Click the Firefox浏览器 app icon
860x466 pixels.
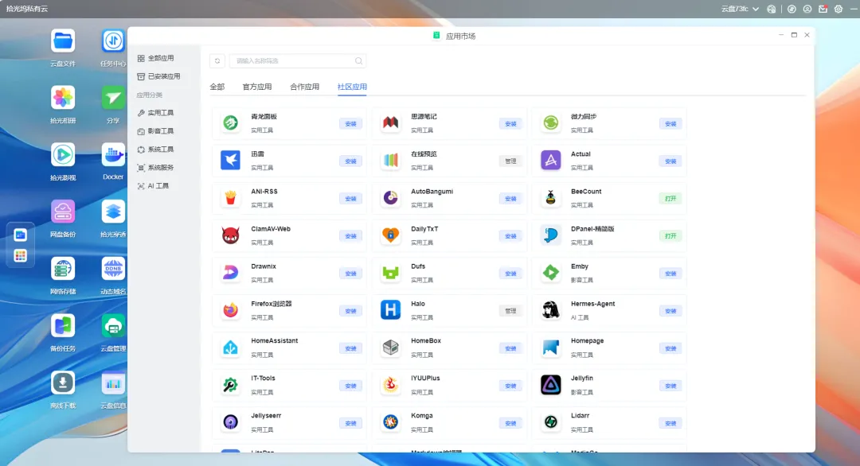(230, 310)
